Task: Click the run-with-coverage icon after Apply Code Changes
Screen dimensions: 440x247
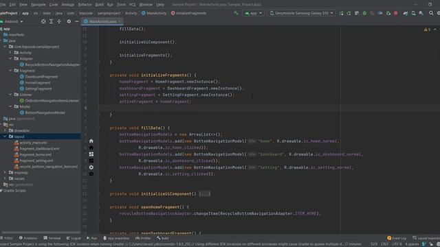Action: 372,13
